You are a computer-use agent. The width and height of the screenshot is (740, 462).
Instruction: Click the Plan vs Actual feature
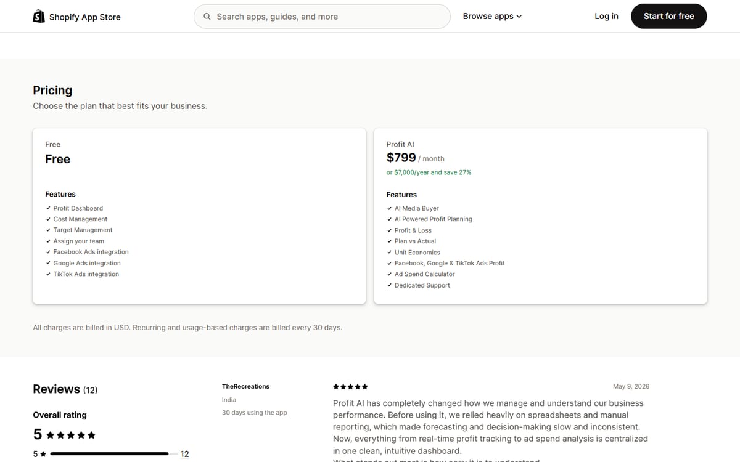[x=415, y=241]
